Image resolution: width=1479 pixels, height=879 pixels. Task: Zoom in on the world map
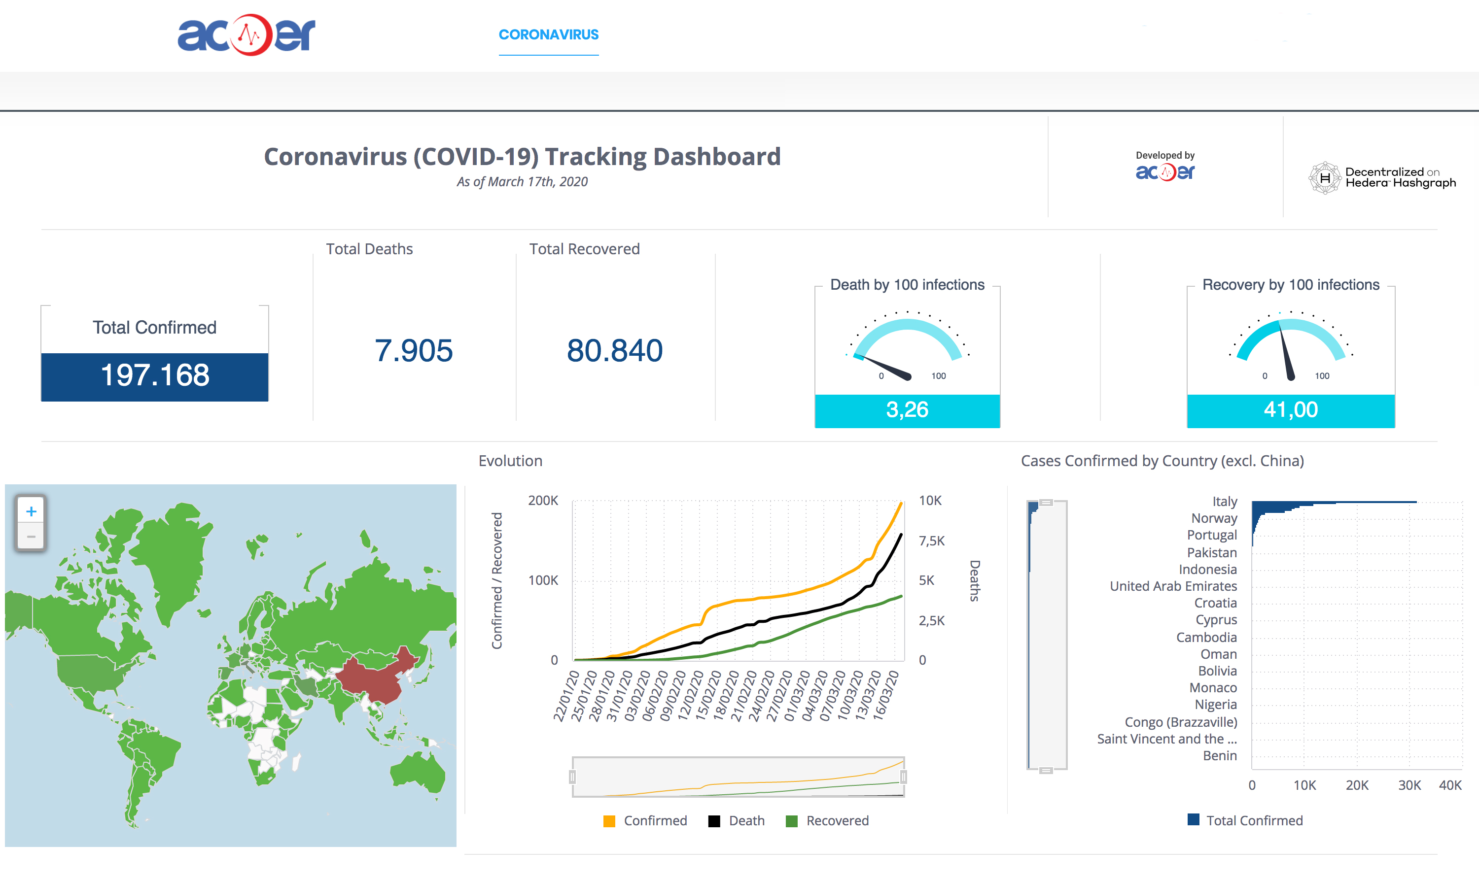[32, 510]
